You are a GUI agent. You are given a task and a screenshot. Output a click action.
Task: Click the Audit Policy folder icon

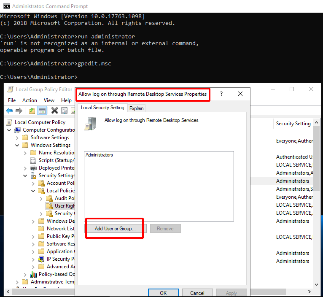pyautogui.click(x=49, y=198)
